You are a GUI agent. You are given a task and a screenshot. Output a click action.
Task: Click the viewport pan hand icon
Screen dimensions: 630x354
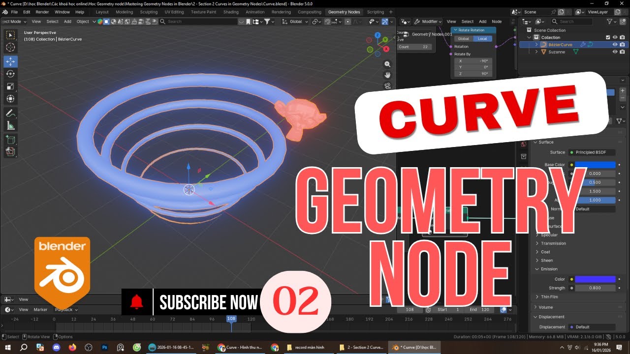coord(387,75)
